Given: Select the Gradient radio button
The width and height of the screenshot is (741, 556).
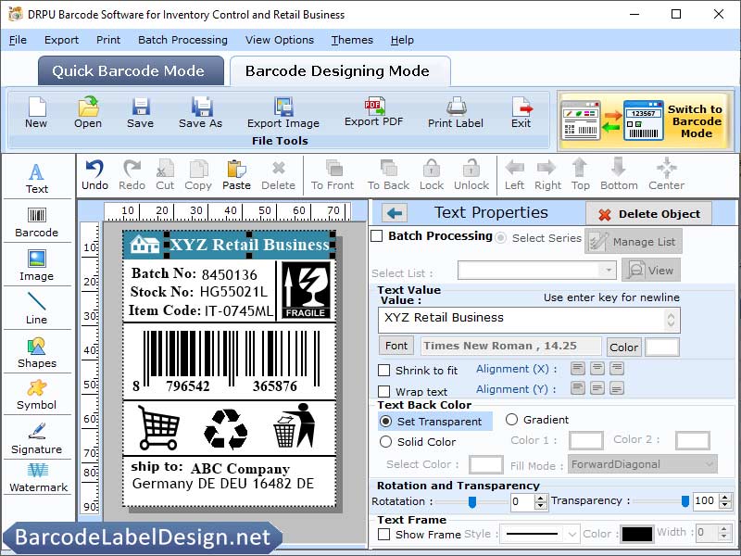Looking at the screenshot, I should pos(510,419).
